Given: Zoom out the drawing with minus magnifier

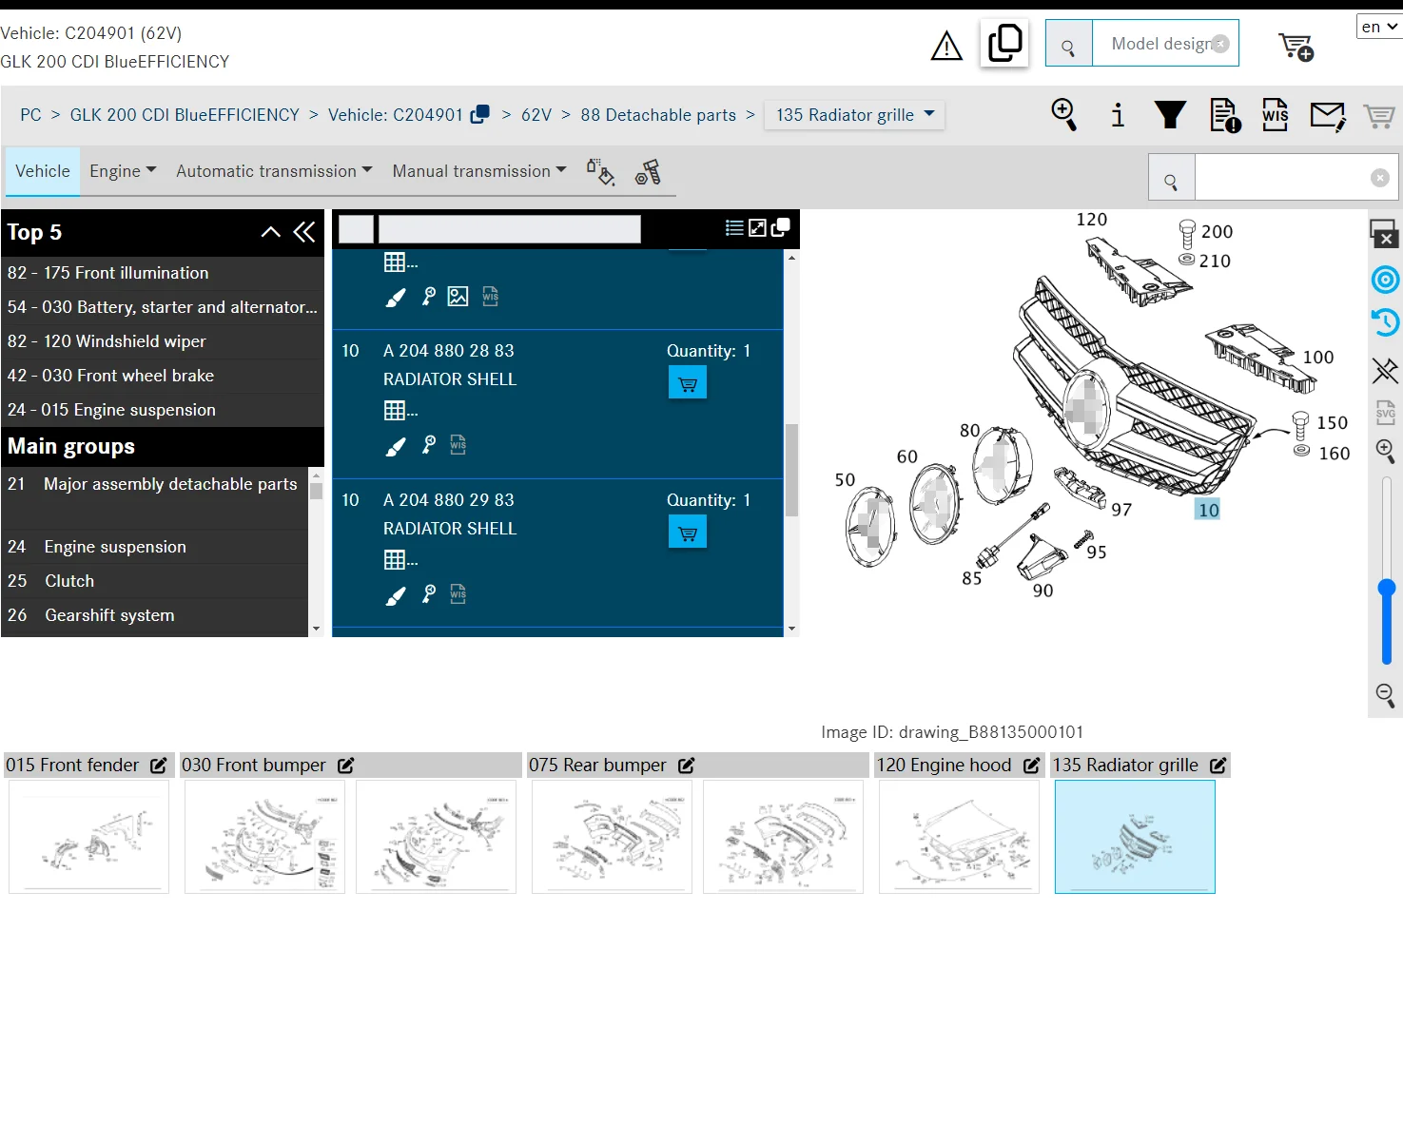Looking at the screenshot, I should tap(1385, 695).
